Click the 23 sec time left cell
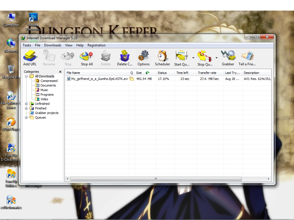 click(x=185, y=79)
